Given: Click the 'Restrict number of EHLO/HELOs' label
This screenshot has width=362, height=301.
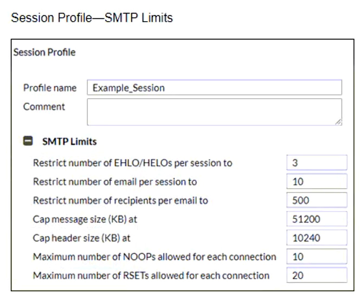Looking at the screenshot, I should pos(133,163).
